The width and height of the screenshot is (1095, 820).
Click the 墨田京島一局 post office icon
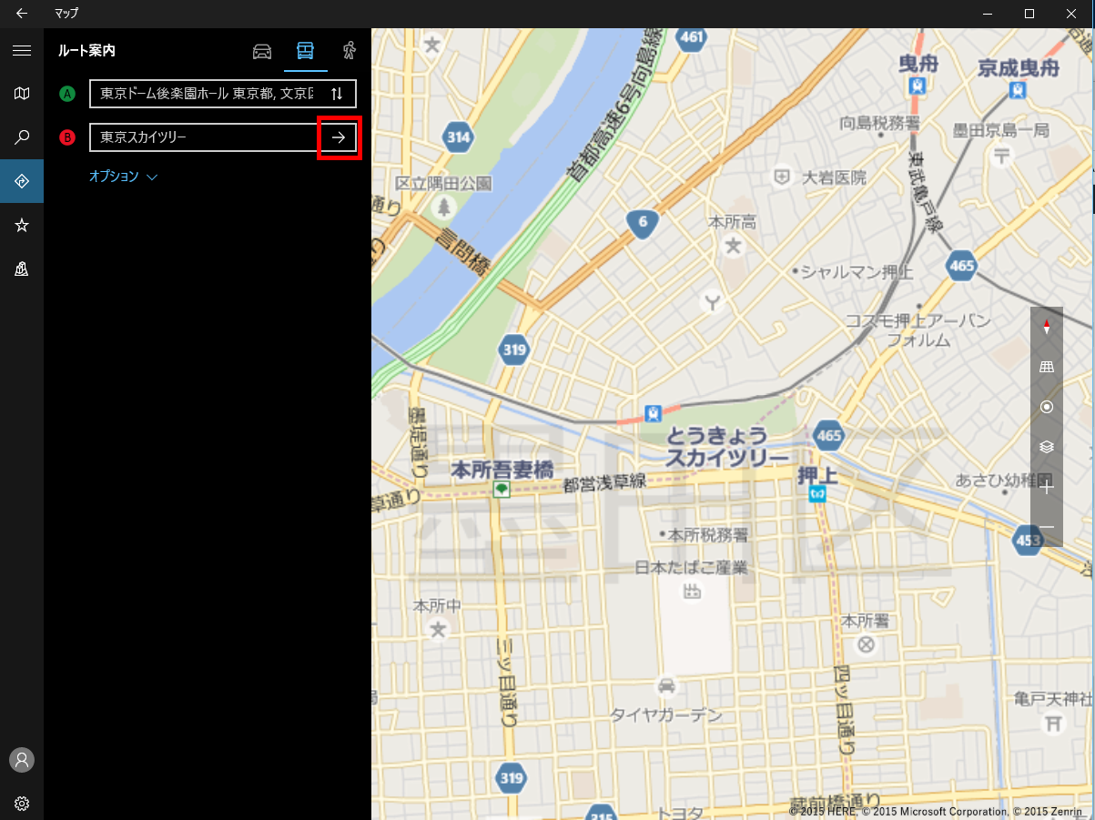pos(1002,154)
